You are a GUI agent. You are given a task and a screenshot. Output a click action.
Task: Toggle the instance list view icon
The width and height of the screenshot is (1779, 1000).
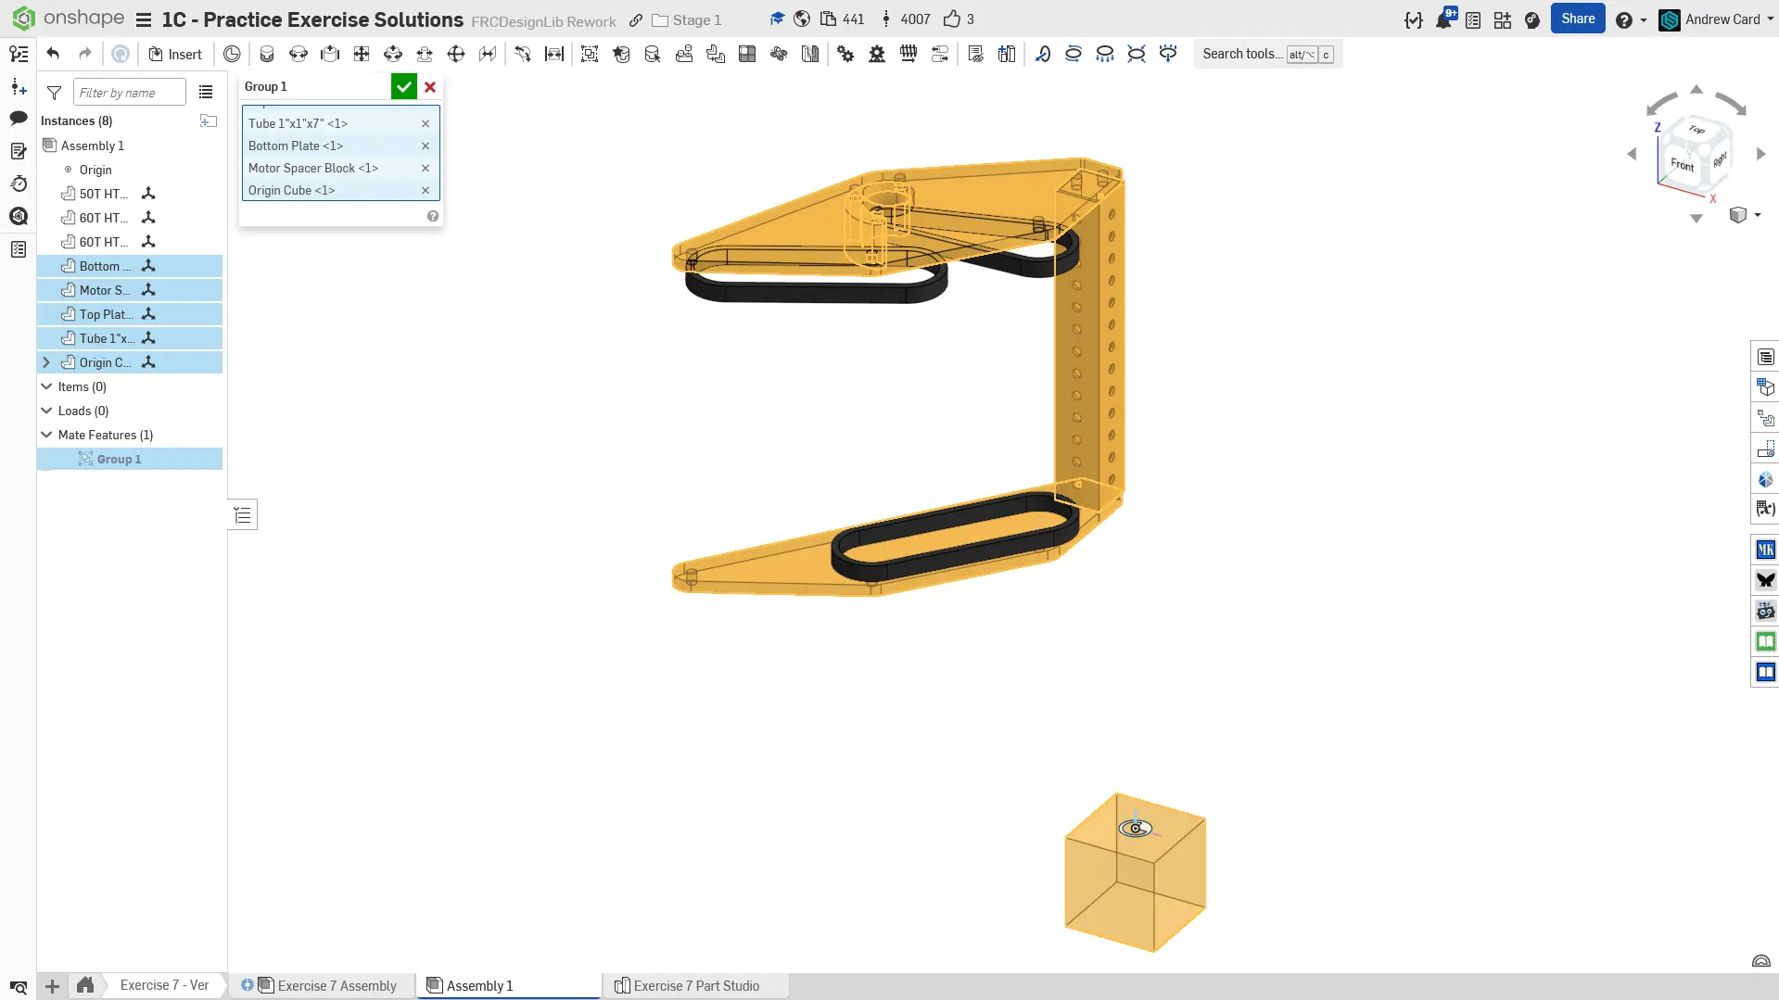tap(206, 93)
